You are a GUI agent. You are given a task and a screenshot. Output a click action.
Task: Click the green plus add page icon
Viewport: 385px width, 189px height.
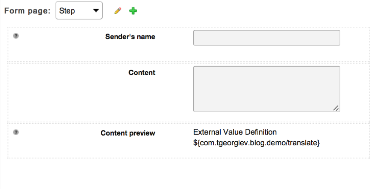tap(133, 11)
